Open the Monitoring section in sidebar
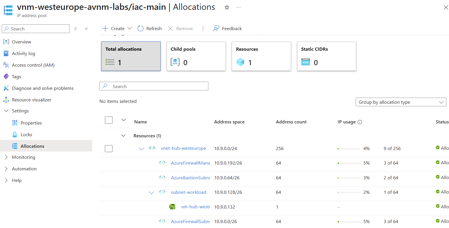449x228 pixels. click(x=23, y=157)
